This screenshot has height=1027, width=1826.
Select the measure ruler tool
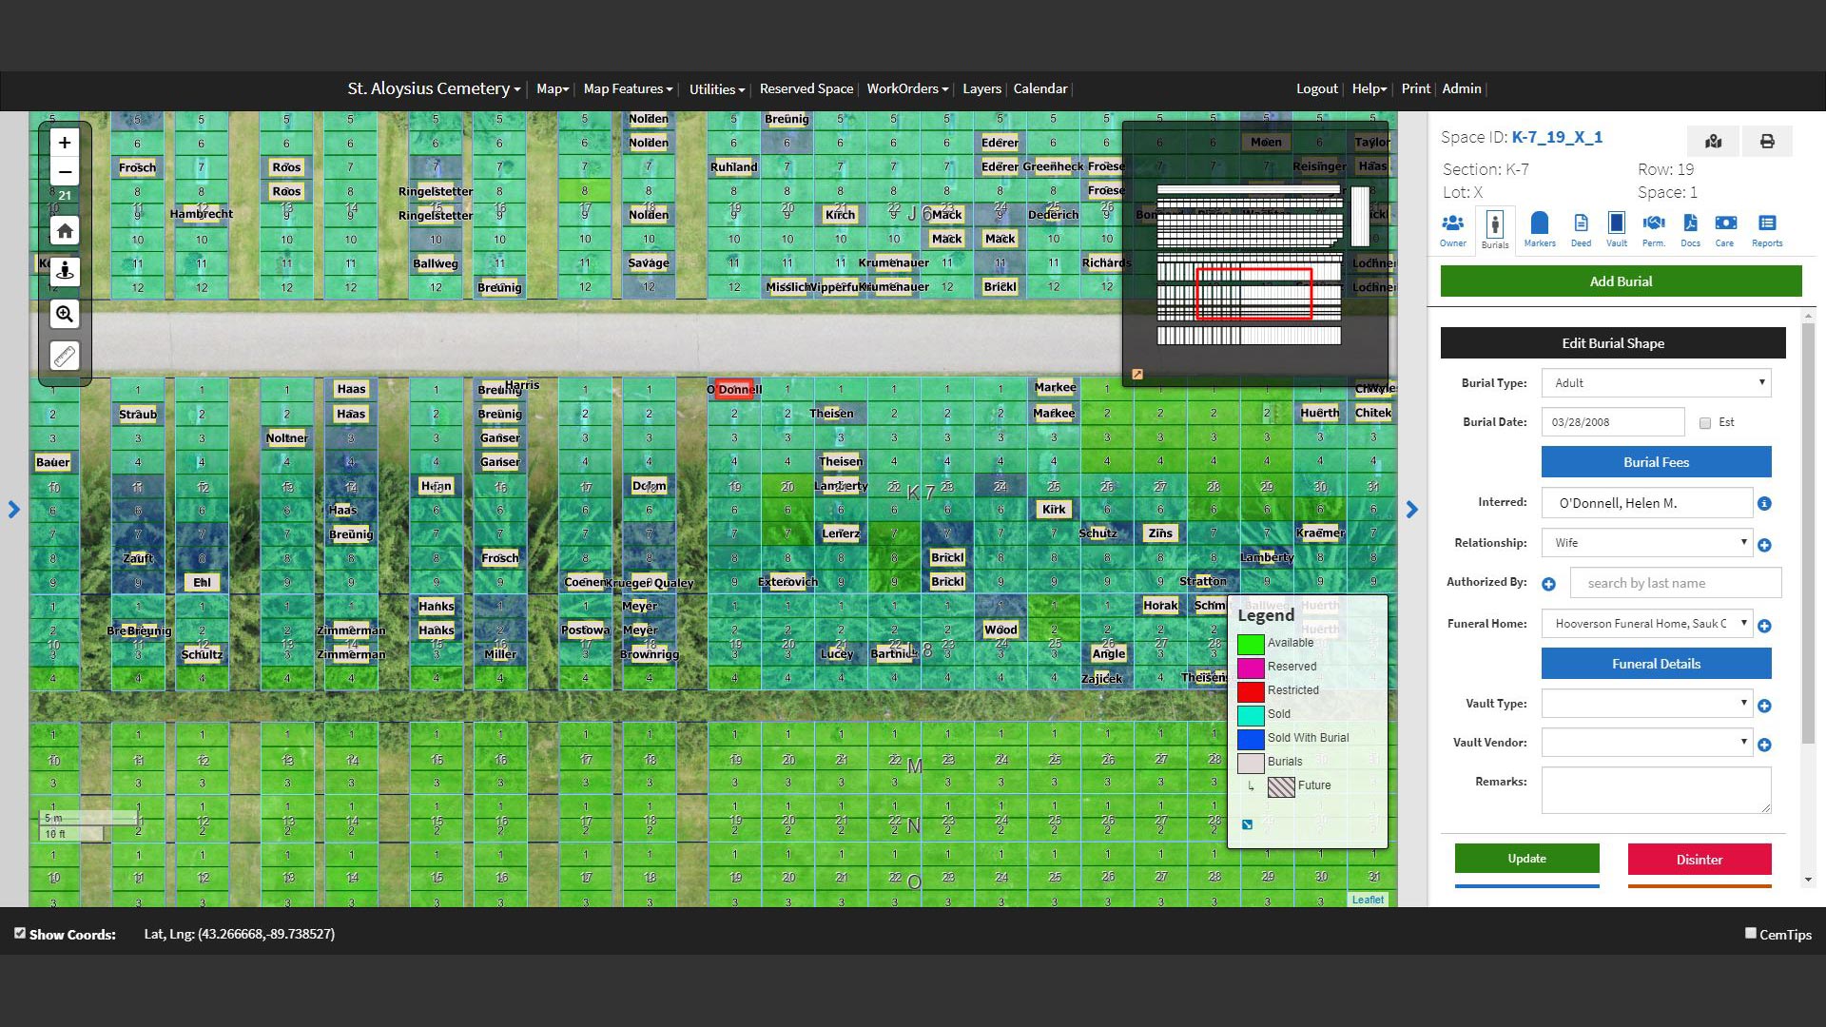click(65, 357)
